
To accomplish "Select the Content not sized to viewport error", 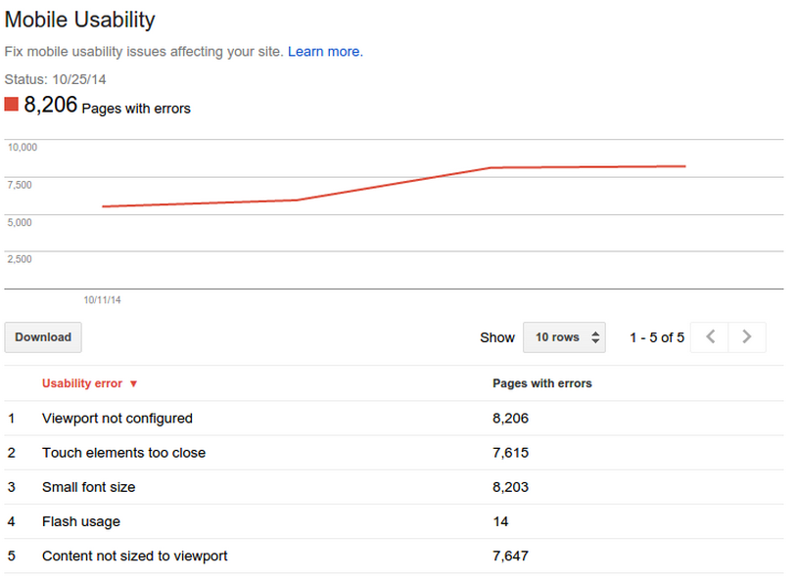I will 136,556.
